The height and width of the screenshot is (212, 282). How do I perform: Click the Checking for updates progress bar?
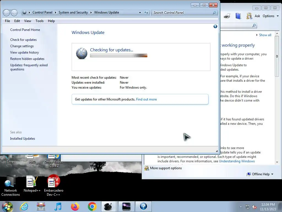[x=119, y=55]
